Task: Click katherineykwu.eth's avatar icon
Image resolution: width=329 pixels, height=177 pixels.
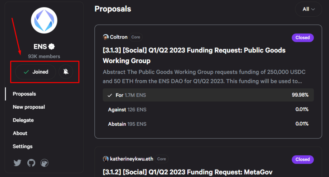Action: click(105, 159)
